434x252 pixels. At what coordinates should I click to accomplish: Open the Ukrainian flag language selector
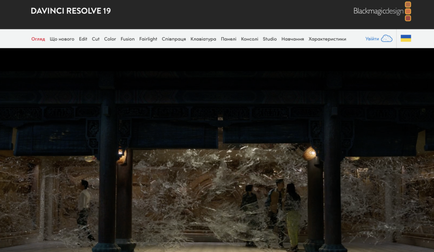pyautogui.click(x=406, y=38)
